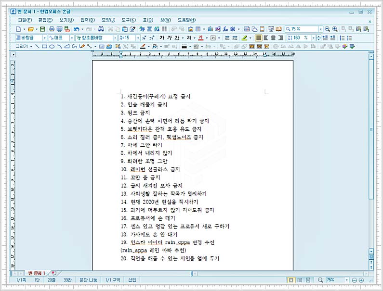Open the 보기(U) menu

coord(66,20)
